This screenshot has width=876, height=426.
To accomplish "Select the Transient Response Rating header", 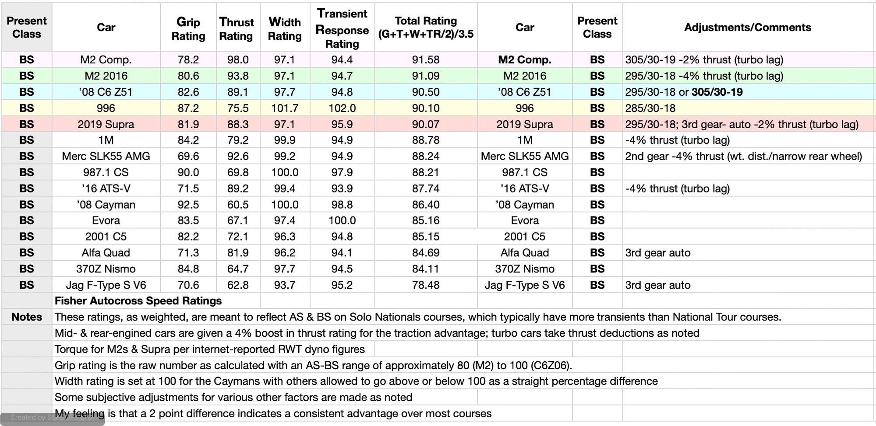I will tap(342, 28).
